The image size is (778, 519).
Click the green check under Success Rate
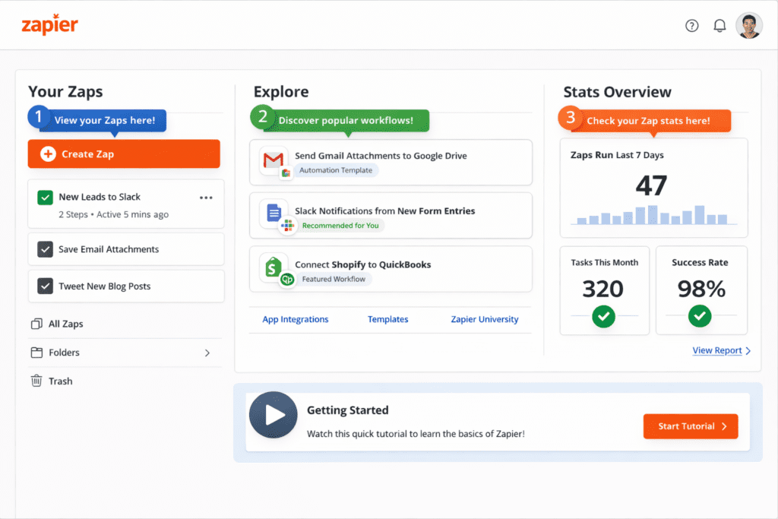(x=700, y=315)
